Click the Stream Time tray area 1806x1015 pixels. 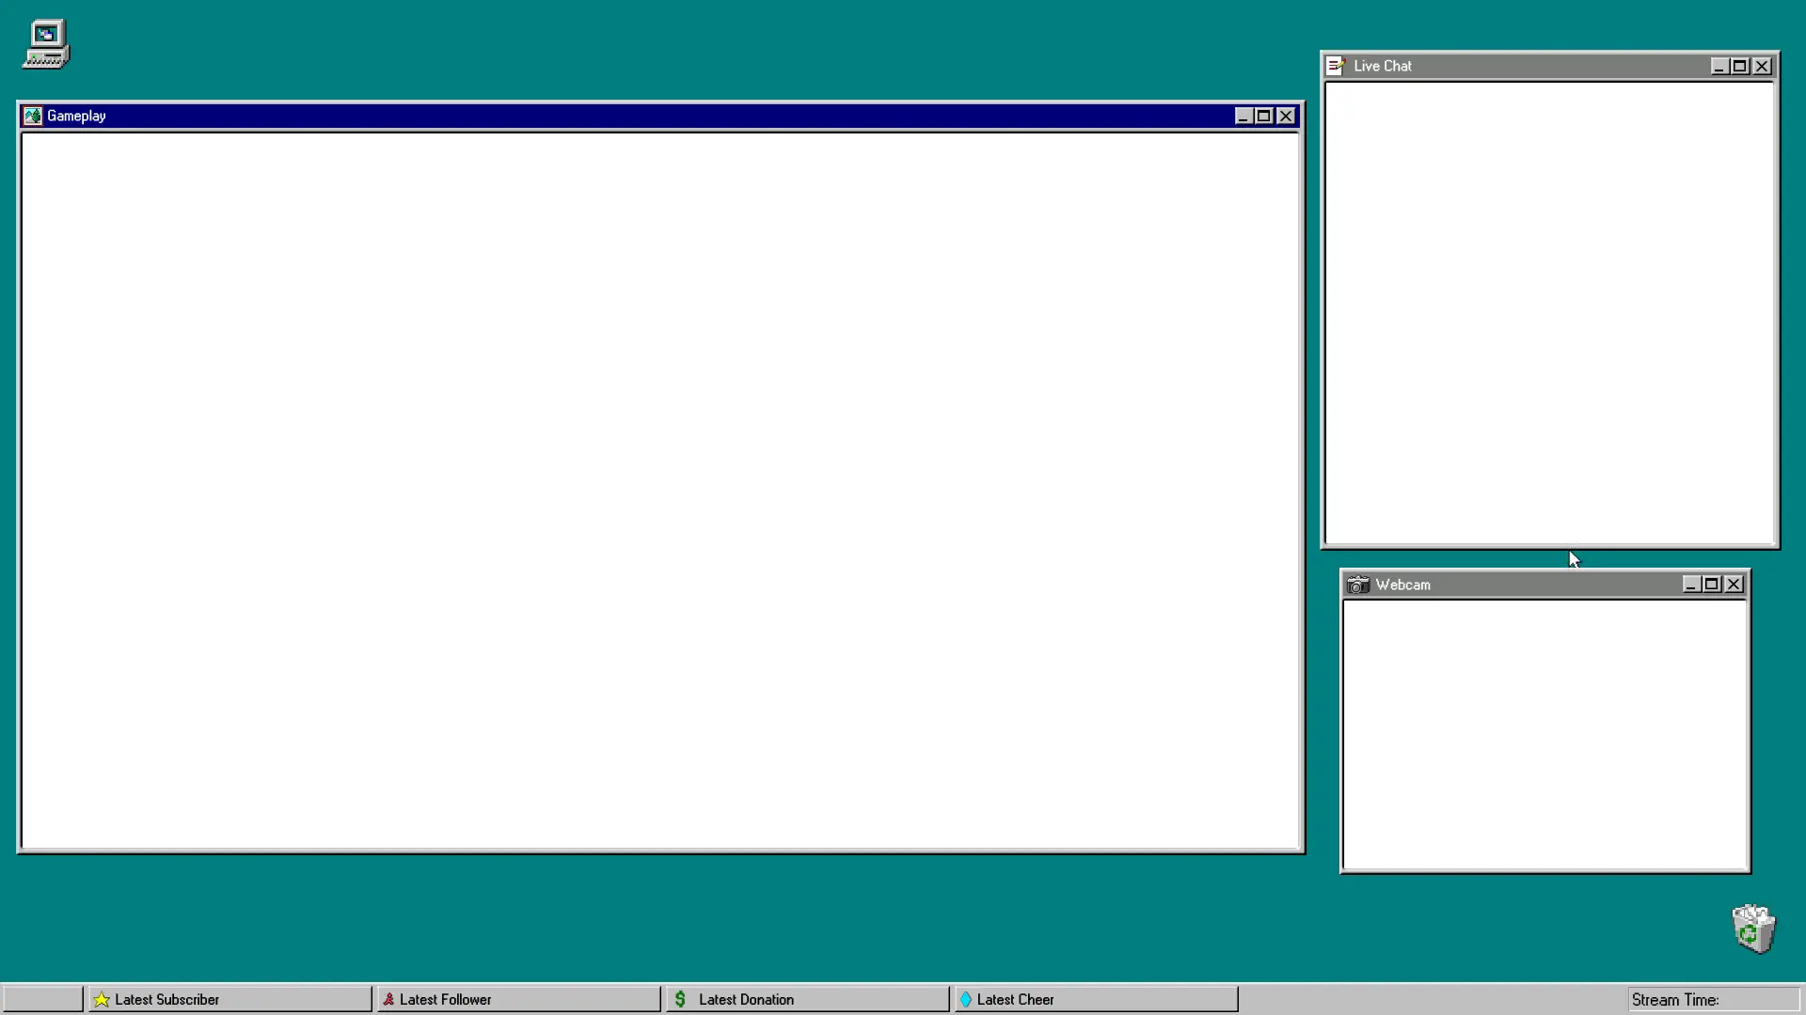[x=1713, y=999]
